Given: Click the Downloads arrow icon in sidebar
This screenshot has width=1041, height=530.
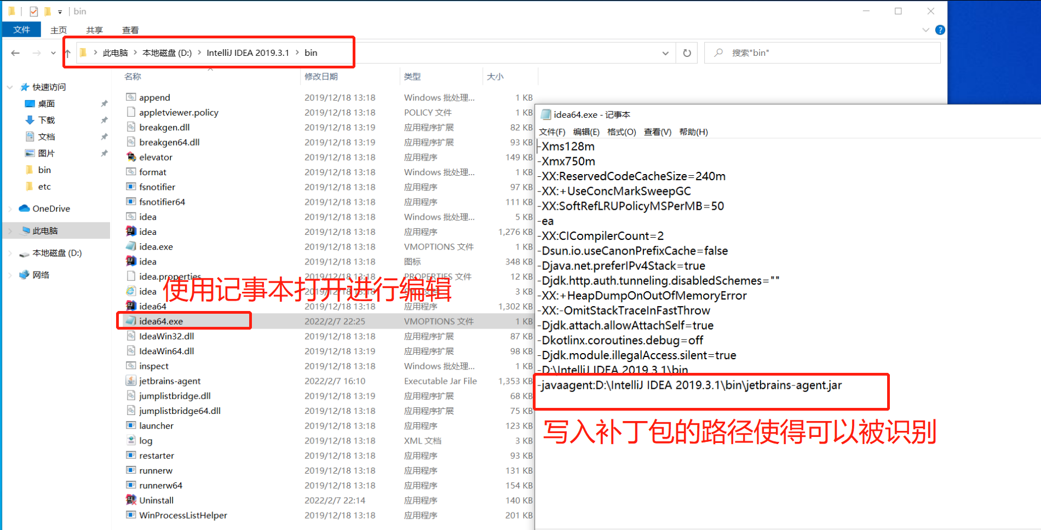Looking at the screenshot, I should point(30,120).
